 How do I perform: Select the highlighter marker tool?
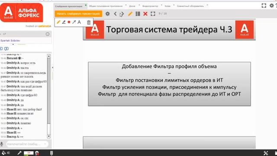coord(64,22)
